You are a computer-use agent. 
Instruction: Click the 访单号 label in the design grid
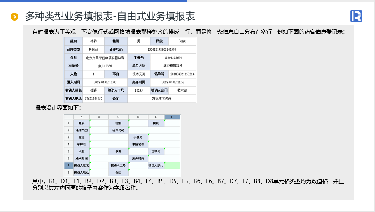(x=156, y=151)
